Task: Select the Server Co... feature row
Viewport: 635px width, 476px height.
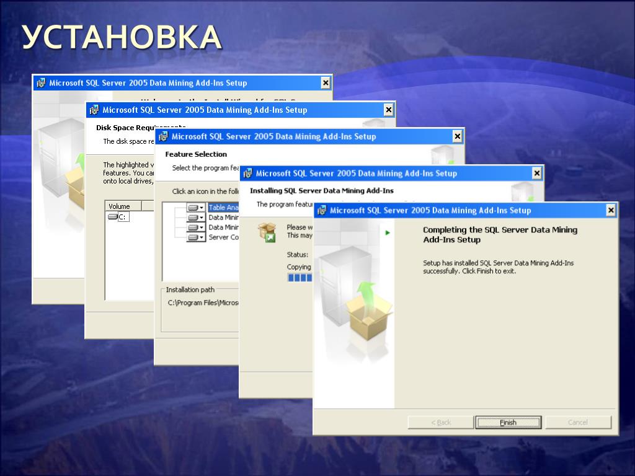Action: coord(223,237)
